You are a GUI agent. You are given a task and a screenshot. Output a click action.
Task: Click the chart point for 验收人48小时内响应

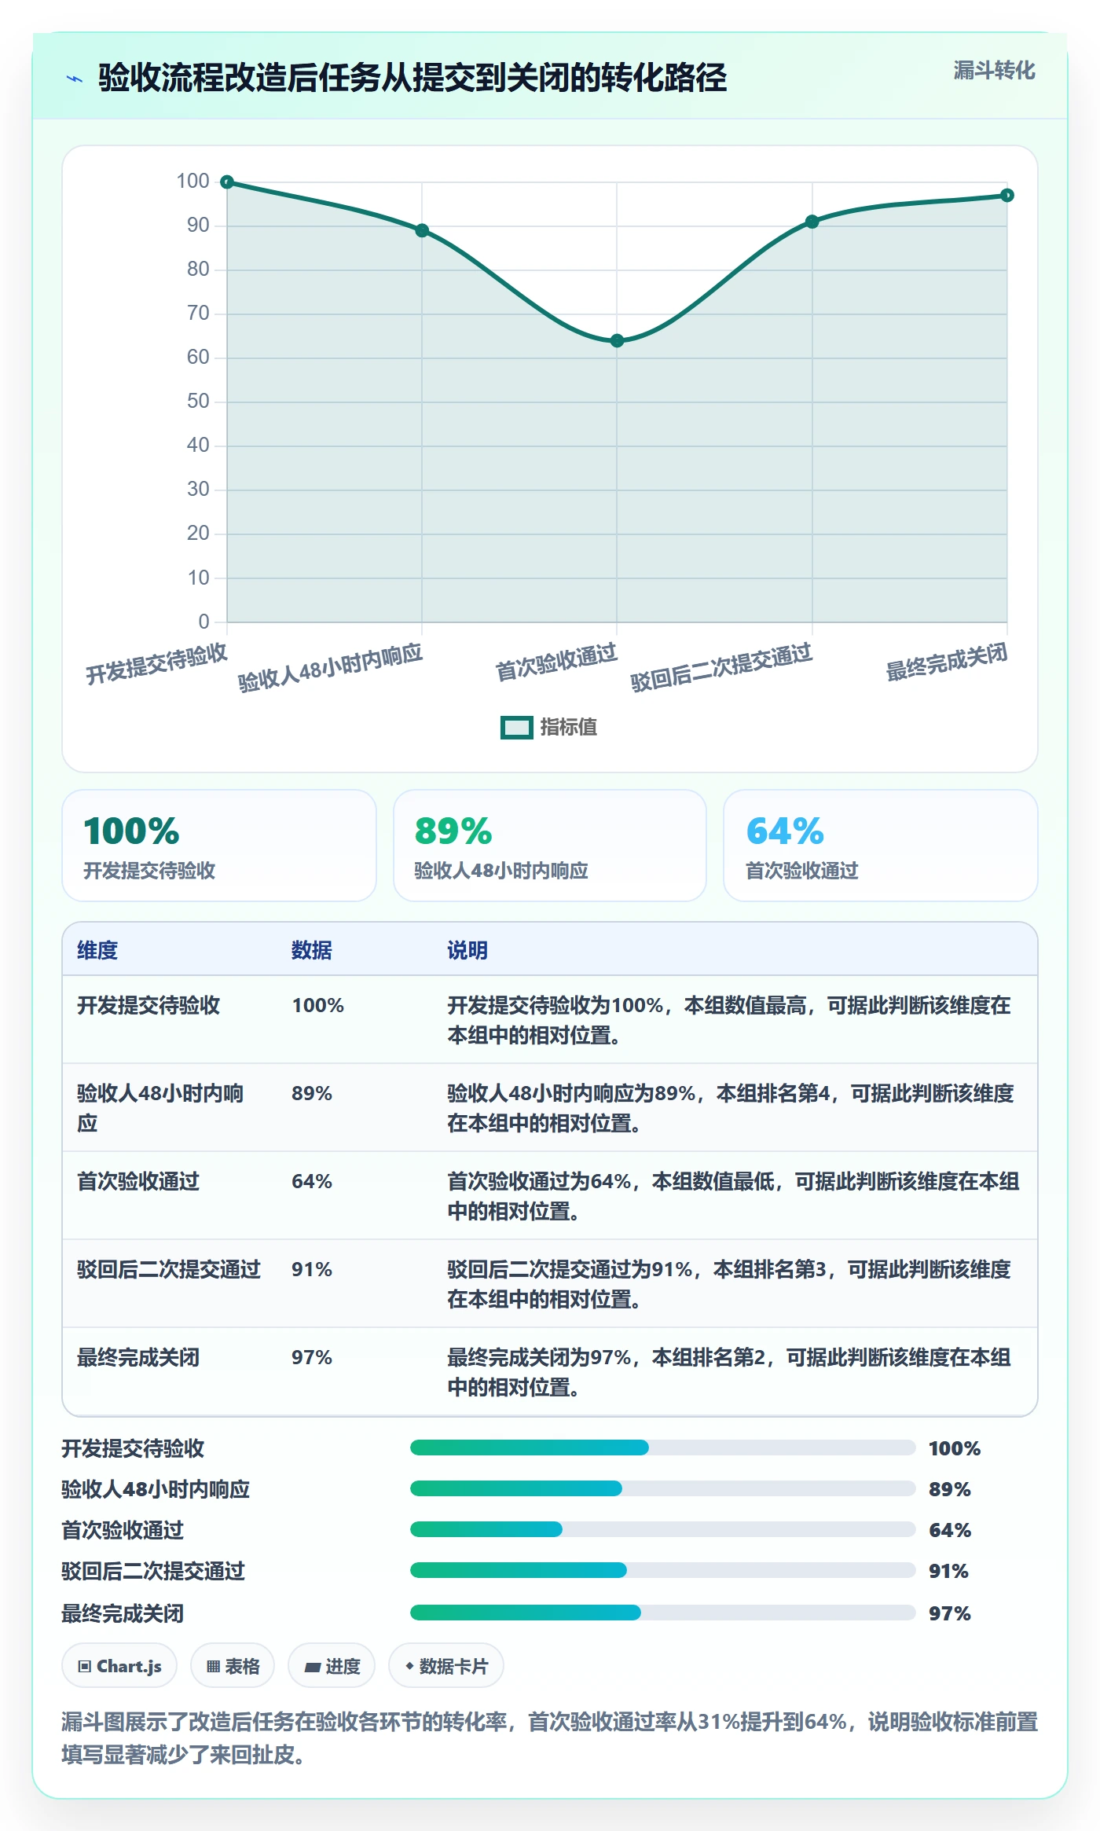coord(422,230)
